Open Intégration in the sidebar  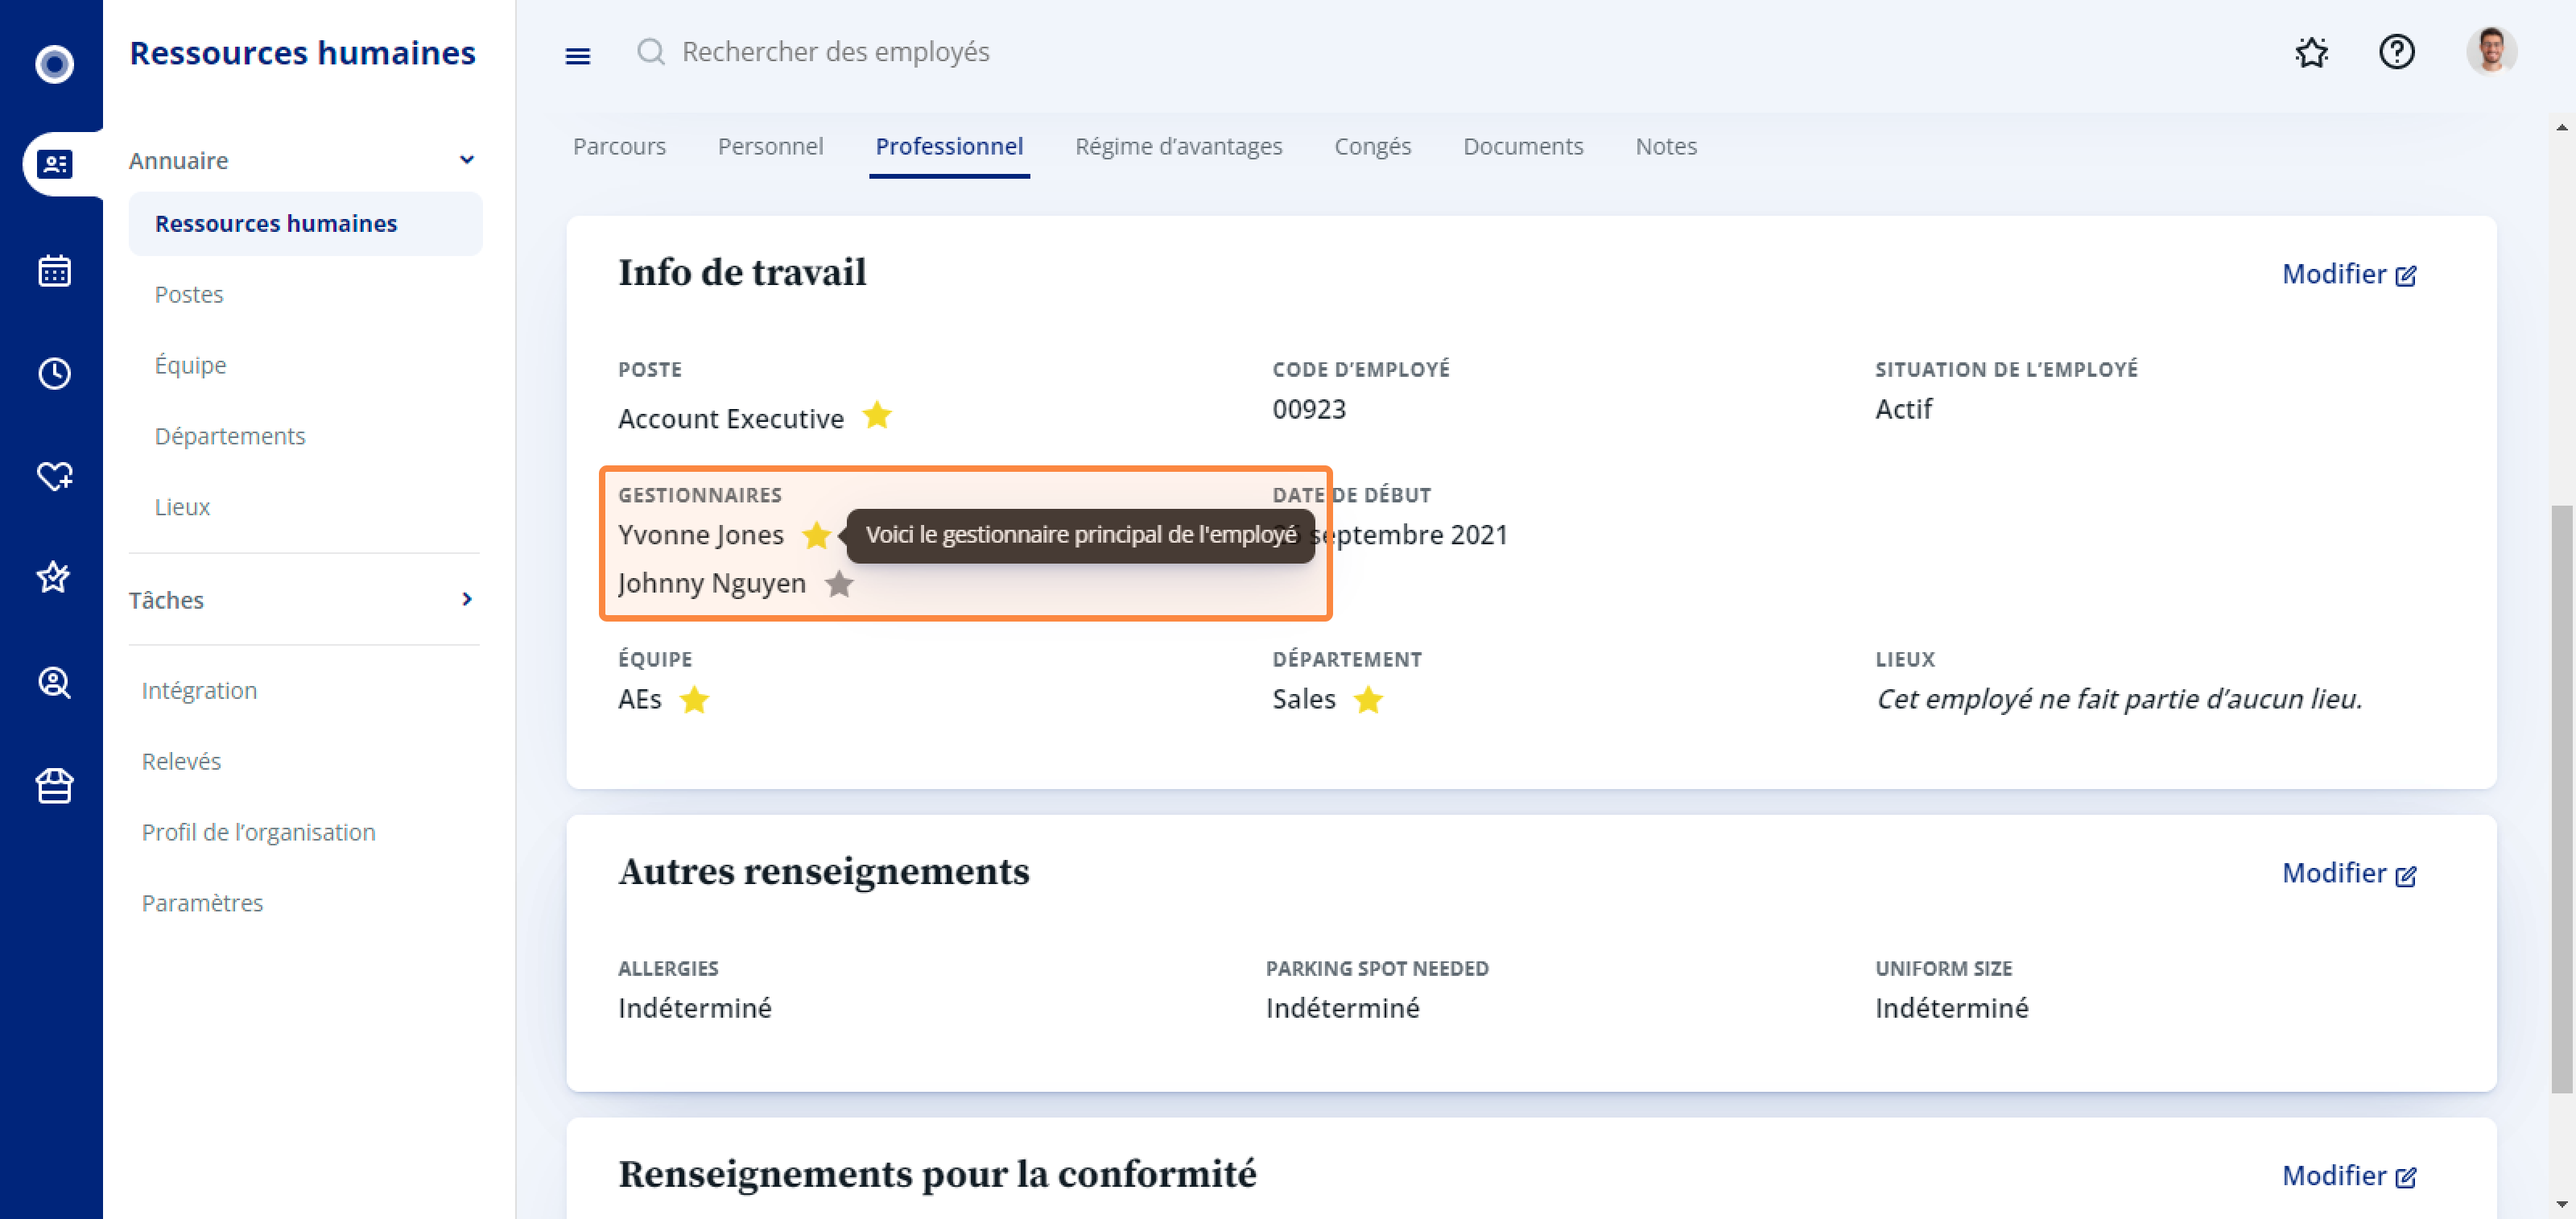(x=199, y=690)
